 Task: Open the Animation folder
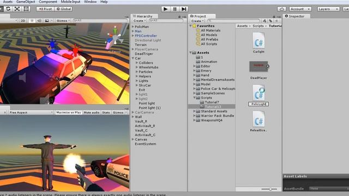tap(209, 62)
